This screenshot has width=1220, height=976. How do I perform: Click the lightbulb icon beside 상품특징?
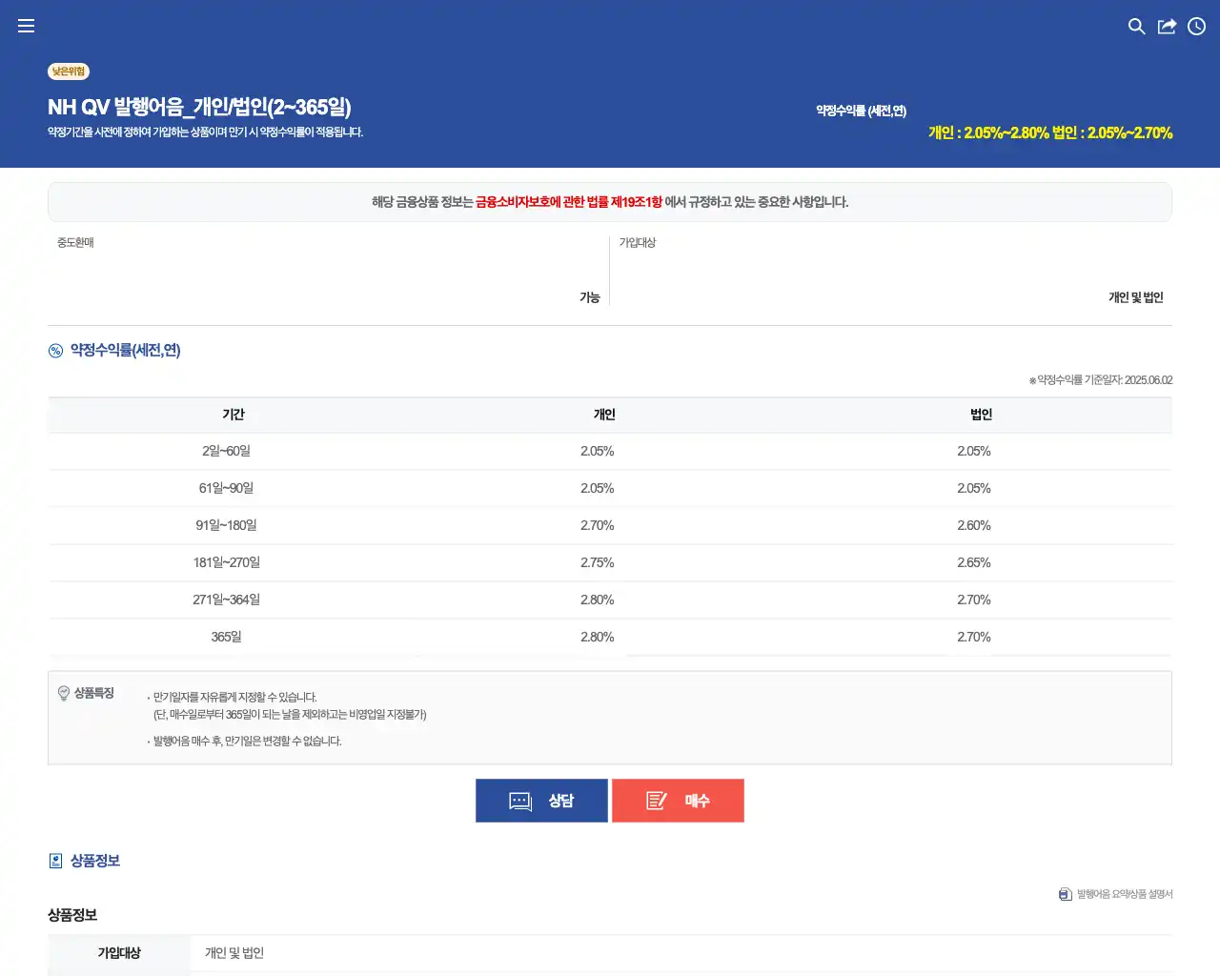tap(64, 693)
